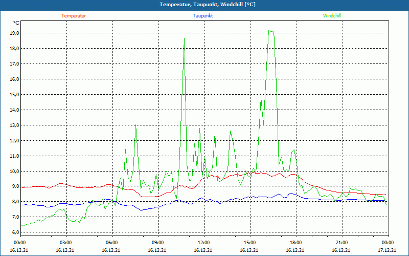Viewport: 409px width, 256px height.
Task: Click the °C unit label on the y-axis
Action: coord(16,23)
